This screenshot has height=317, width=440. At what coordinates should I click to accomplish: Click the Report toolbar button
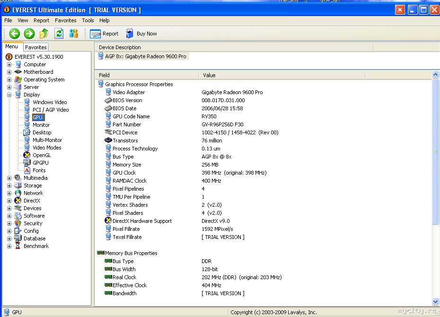(105, 34)
